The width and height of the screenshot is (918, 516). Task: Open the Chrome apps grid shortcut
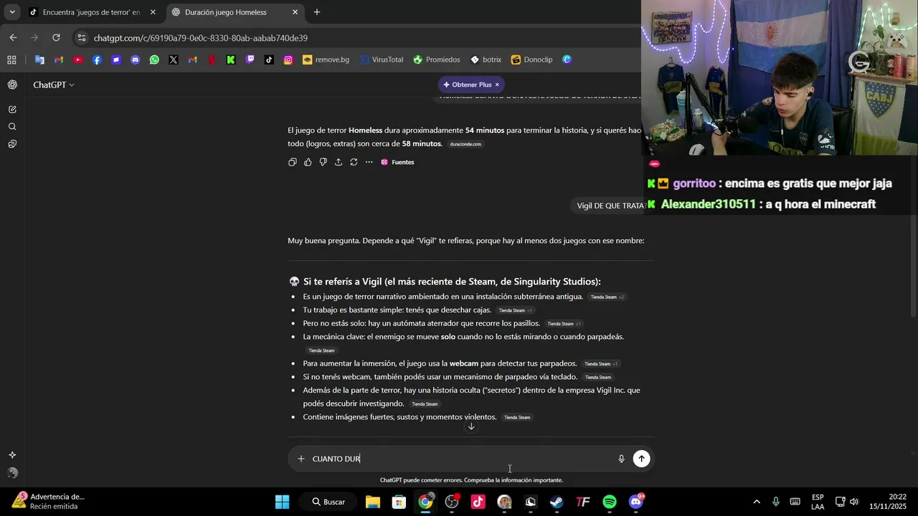point(11,59)
